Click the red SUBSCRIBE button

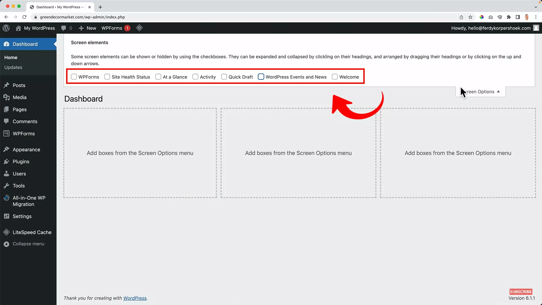click(520, 291)
